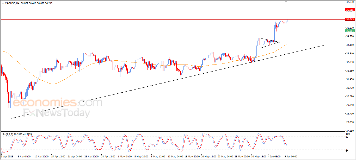Click the green 35.301 price label
This screenshot has height=160, width=356.
(350, 31)
